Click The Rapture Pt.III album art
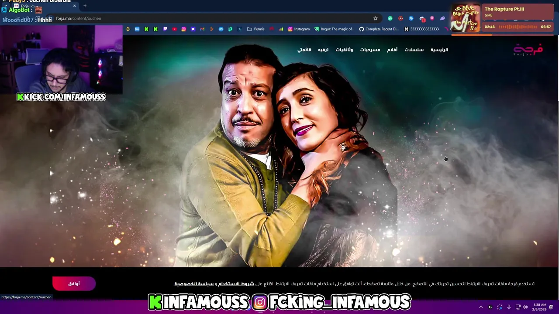This screenshot has width=559, height=314. (x=465, y=19)
